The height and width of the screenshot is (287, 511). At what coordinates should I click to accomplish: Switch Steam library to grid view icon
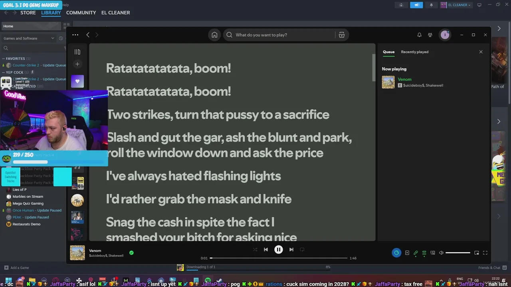point(67,26)
